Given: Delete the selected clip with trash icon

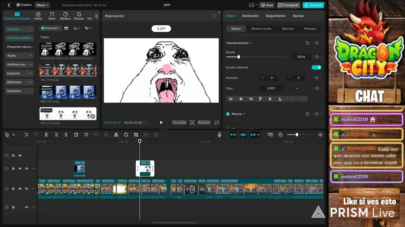Looking at the screenshot, I should click(76, 135).
